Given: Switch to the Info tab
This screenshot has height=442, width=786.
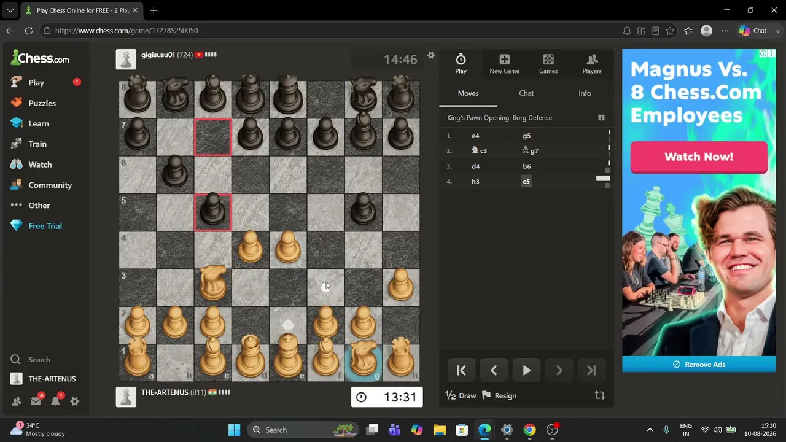Looking at the screenshot, I should click(x=585, y=93).
